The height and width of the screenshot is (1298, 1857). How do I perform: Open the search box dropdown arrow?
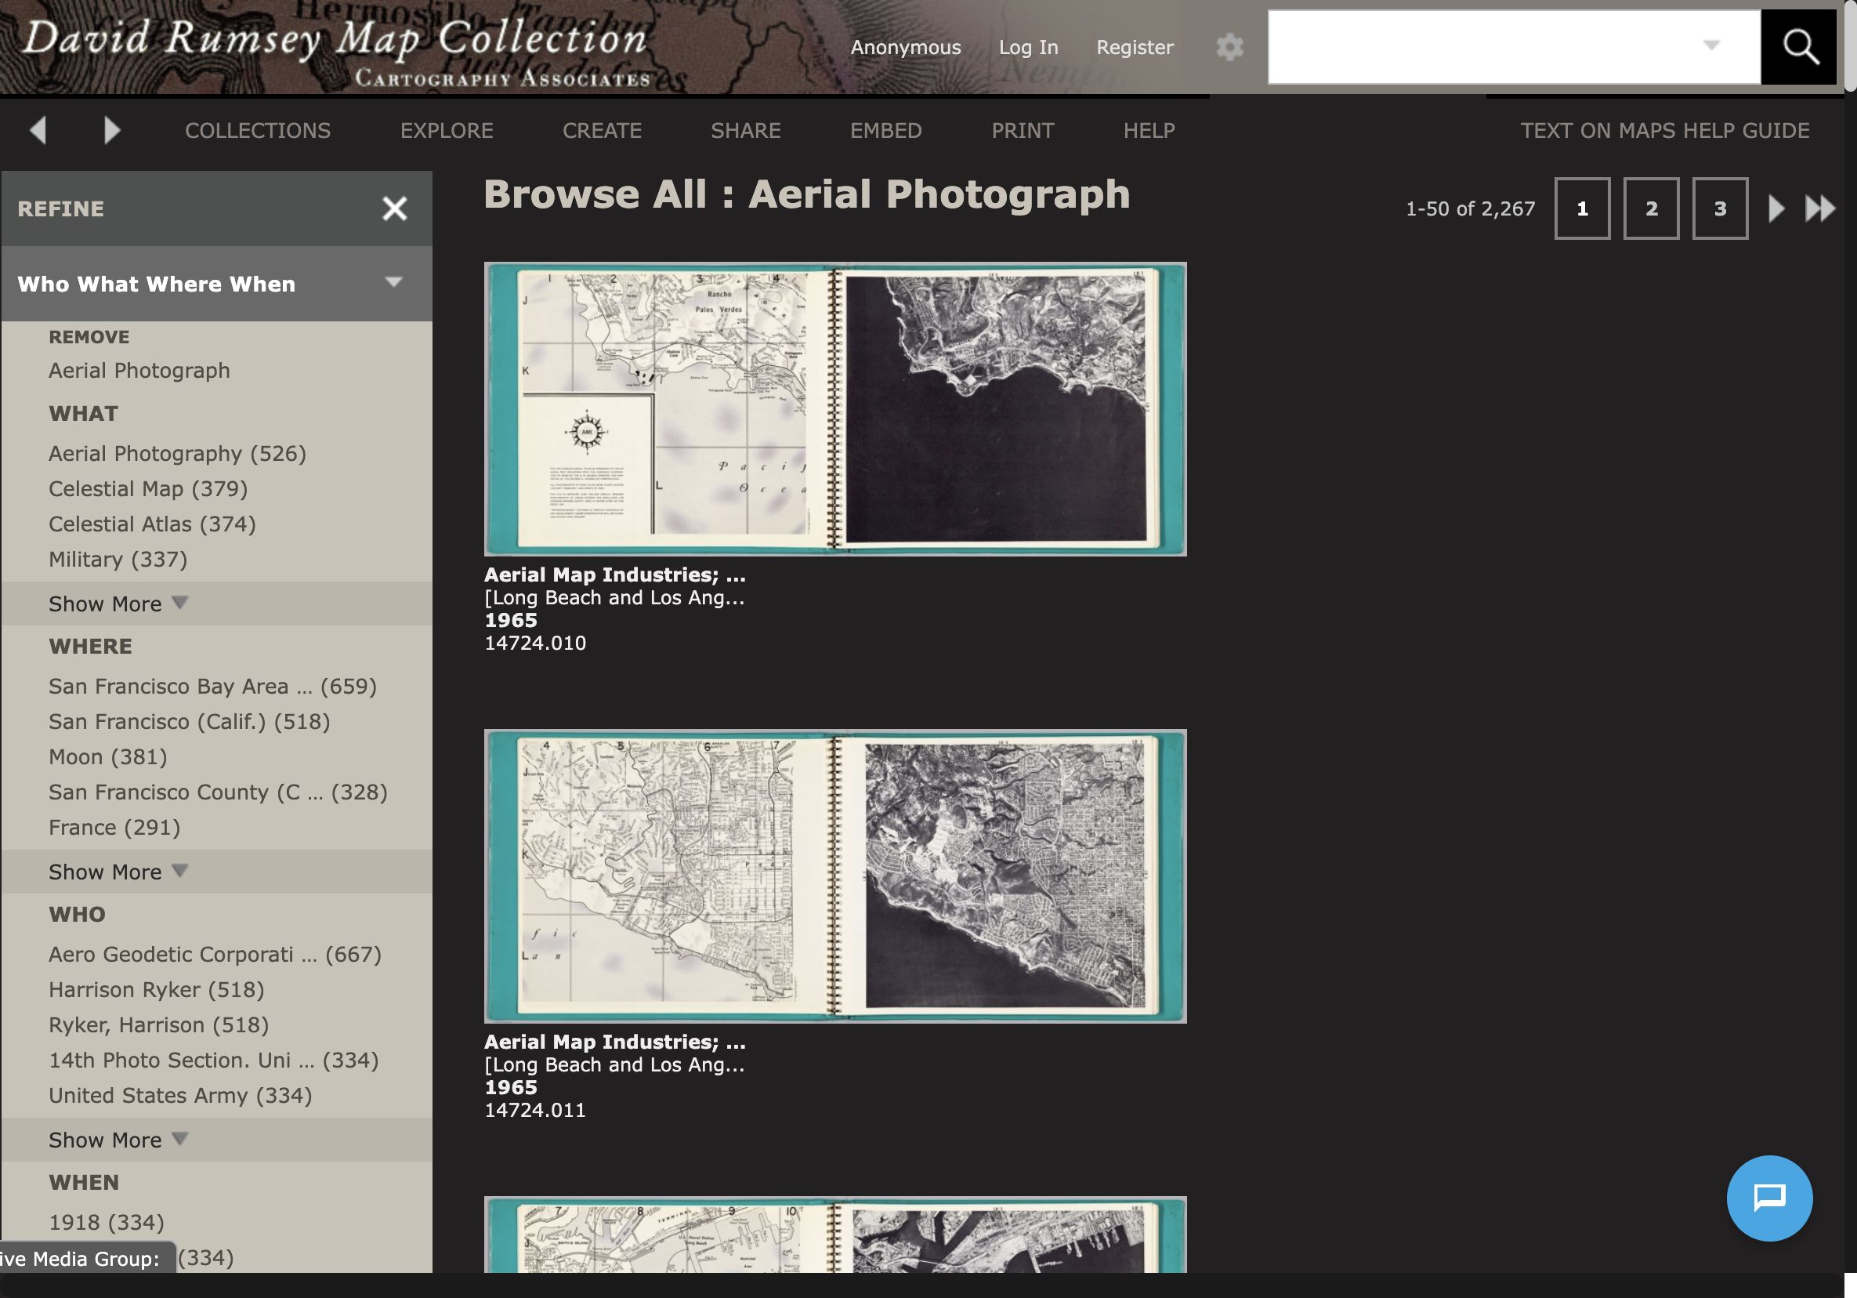(x=1710, y=45)
